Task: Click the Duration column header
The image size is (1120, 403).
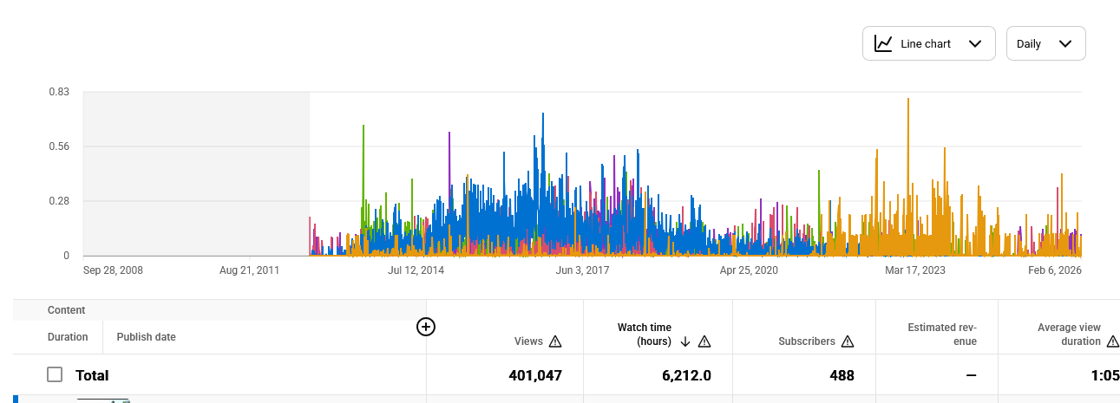Action: (x=68, y=337)
